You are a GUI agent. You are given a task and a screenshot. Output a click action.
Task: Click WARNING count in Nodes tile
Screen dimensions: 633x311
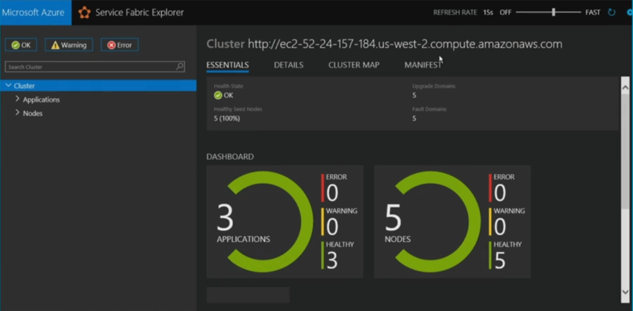pos(500,227)
